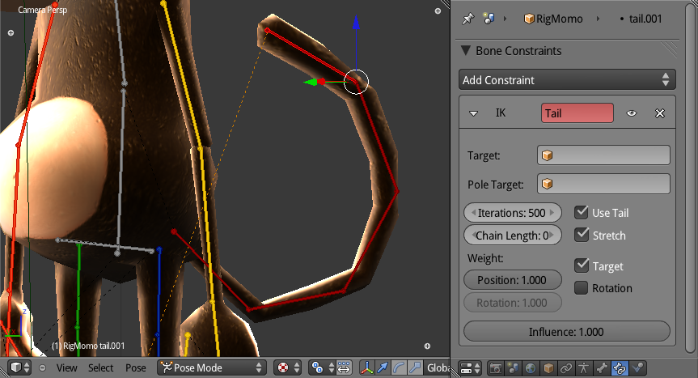Screen dimensions: 698x378
Task: Open the Global transform orientation dropdown
Action: [x=438, y=367]
